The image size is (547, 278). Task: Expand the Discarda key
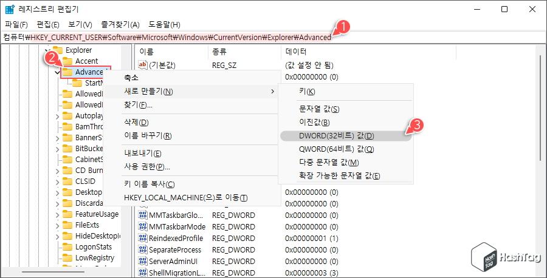[58, 204]
